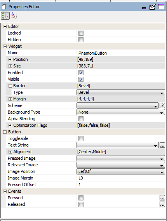Screen dimensions: 167x221
Task: Click the Name field PhantomButton
Action: tap(121, 53)
